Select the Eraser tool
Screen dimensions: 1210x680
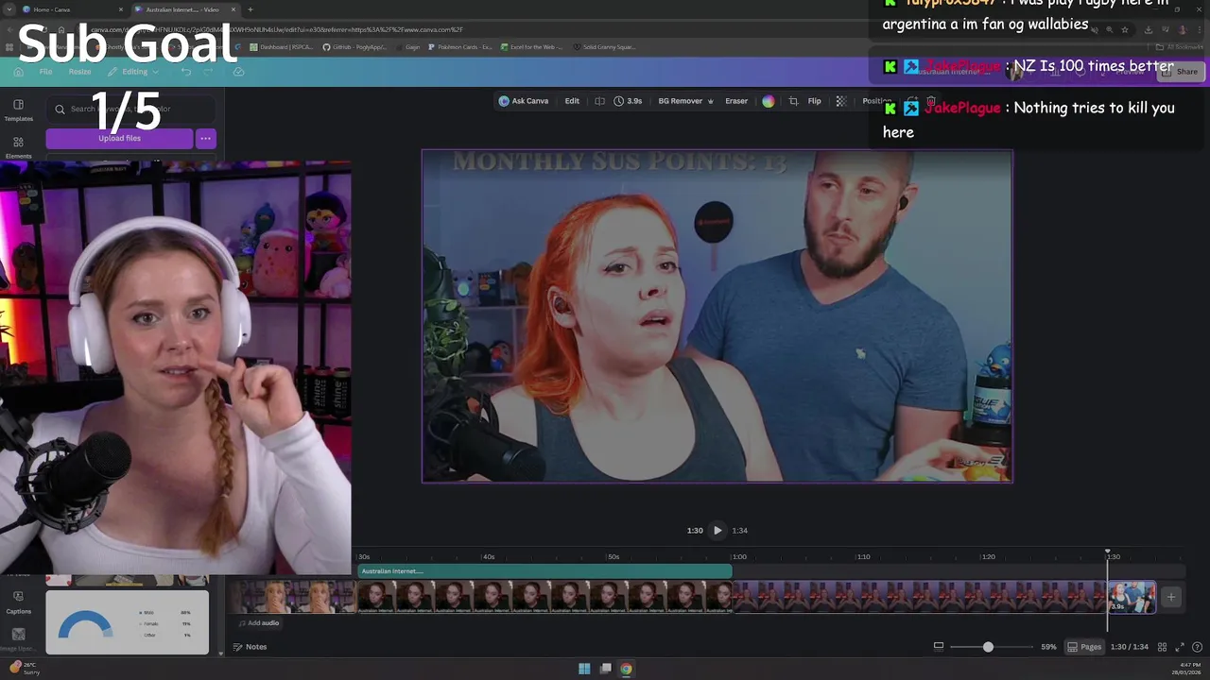tap(736, 101)
